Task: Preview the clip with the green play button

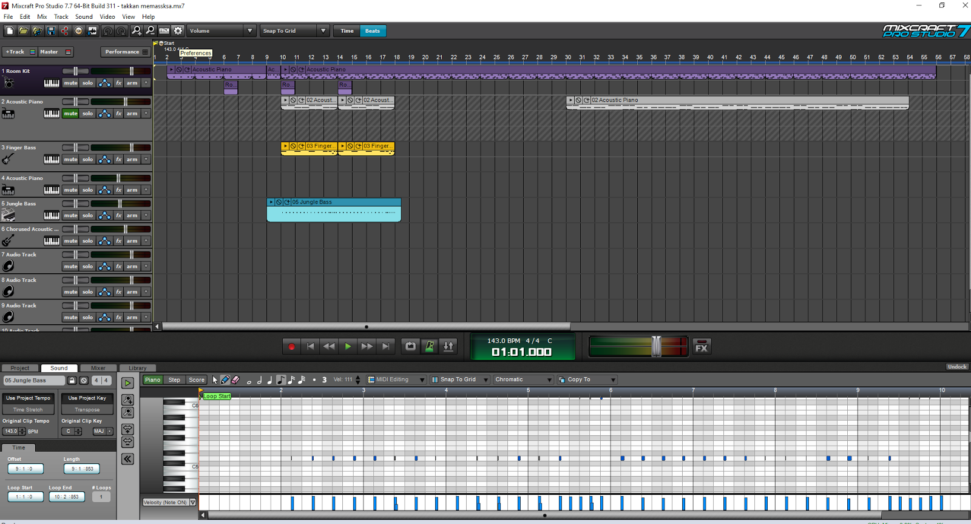Action: click(x=127, y=383)
